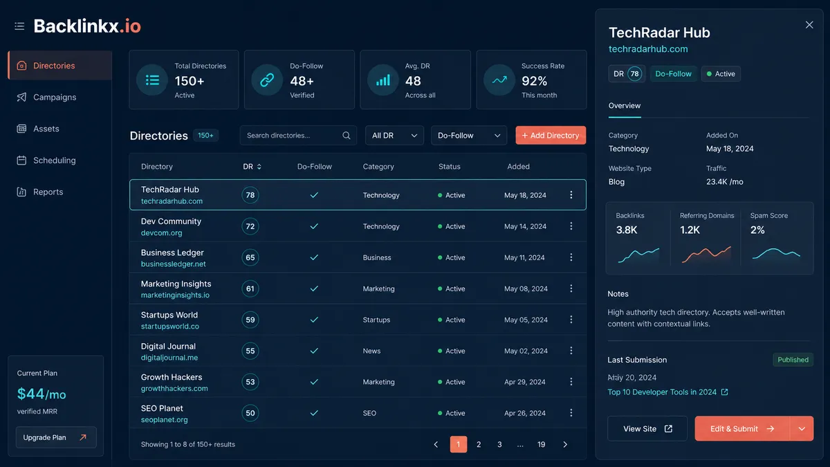Click the businessledger.net link
Viewport: 830px width, 467px height.
174,264
